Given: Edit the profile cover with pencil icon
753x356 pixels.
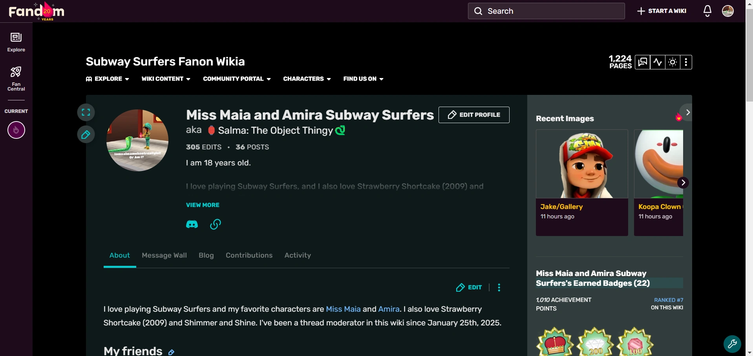Looking at the screenshot, I should 86,134.
